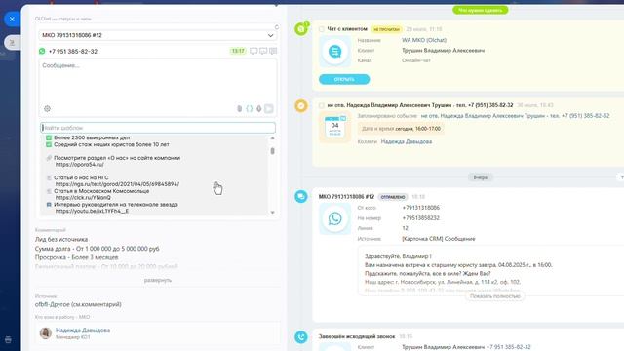
Task: Click the 'Вчера' date separator pill
Action: tap(480, 177)
